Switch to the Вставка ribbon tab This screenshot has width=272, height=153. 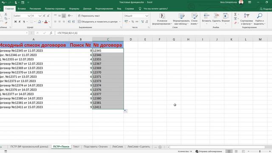(22, 8)
